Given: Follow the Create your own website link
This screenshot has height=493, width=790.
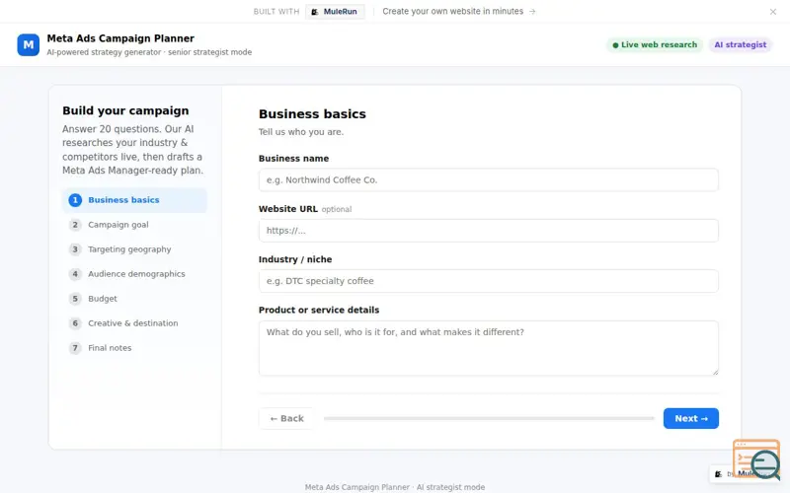Looking at the screenshot, I should tap(458, 12).
